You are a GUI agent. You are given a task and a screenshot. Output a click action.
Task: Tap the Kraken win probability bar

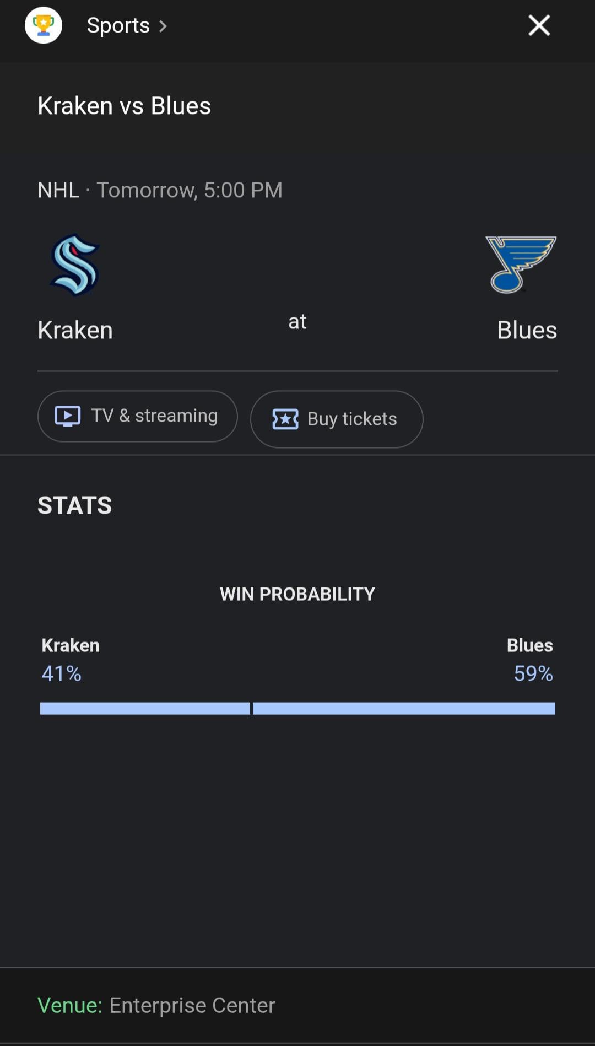tap(145, 709)
